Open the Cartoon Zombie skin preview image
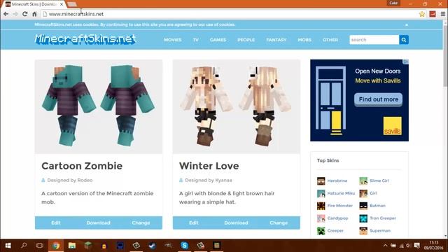The height and width of the screenshot is (252, 448). 99,106
